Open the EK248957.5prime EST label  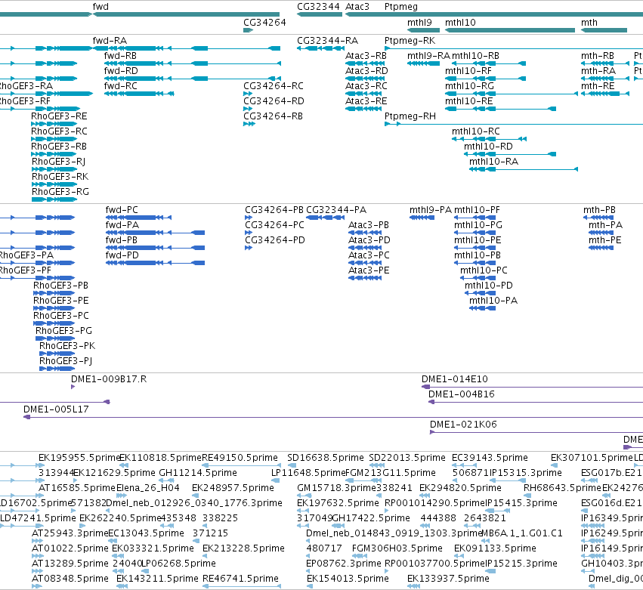point(233,488)
